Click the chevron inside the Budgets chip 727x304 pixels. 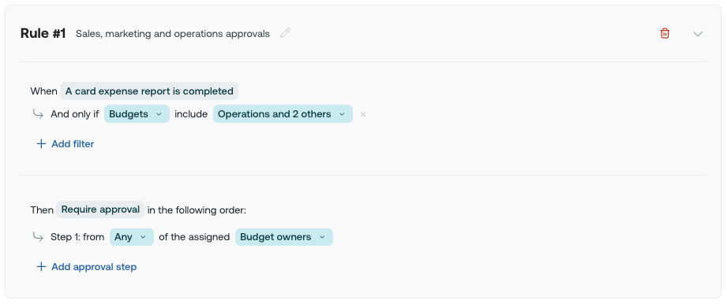(x=159, y=114)
